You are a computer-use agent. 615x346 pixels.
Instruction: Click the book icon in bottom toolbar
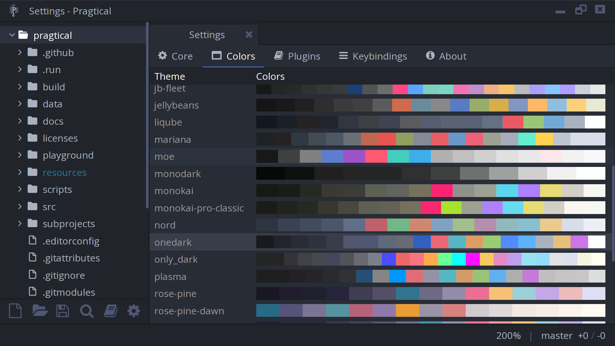(x=111, y=311)
